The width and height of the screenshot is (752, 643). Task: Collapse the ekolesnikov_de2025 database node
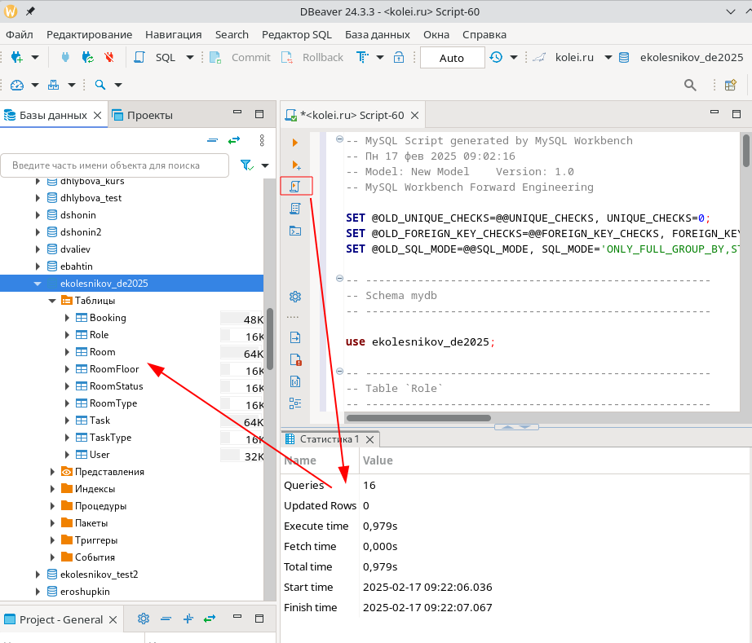pos(38,284)
